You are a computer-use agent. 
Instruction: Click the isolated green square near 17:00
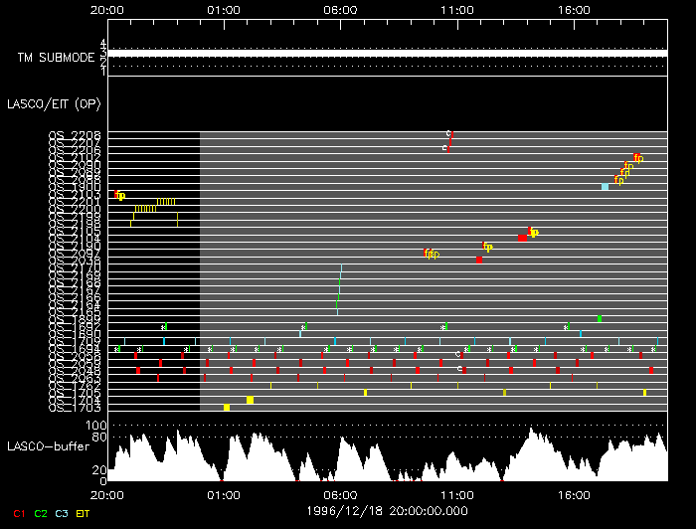tap(600, 319)
